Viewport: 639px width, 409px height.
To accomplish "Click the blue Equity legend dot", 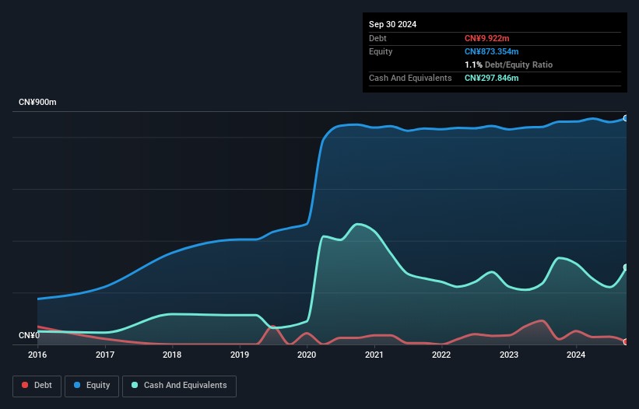I will pyautogui.click(x=77, y=385).
